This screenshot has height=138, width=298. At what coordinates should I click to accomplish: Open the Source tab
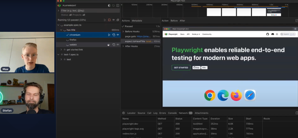pos(141,113)
